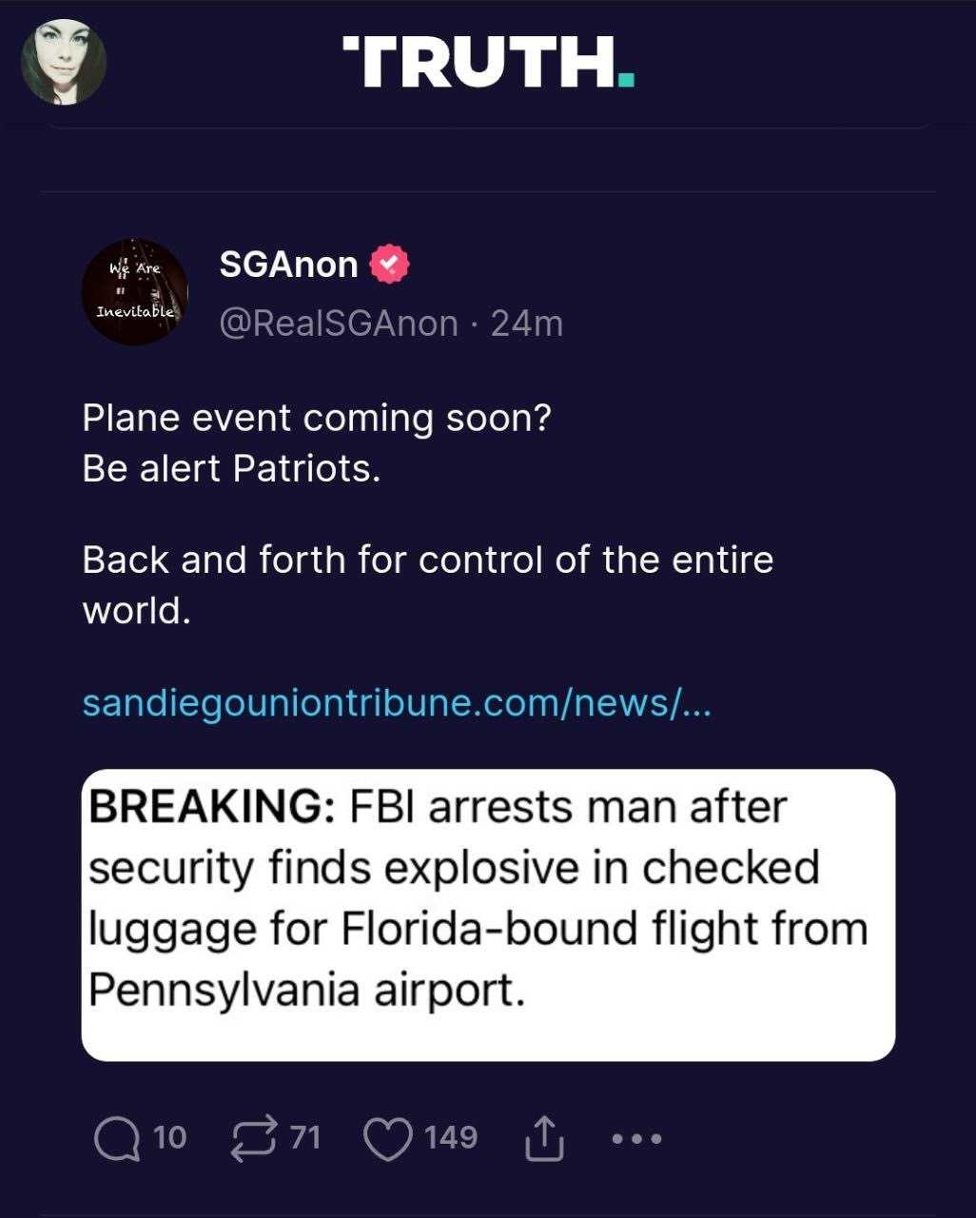Screen dimensions: 976x1218
Task: Click the 'Back and forth for control' paragraph
Action: pos(428,584)
